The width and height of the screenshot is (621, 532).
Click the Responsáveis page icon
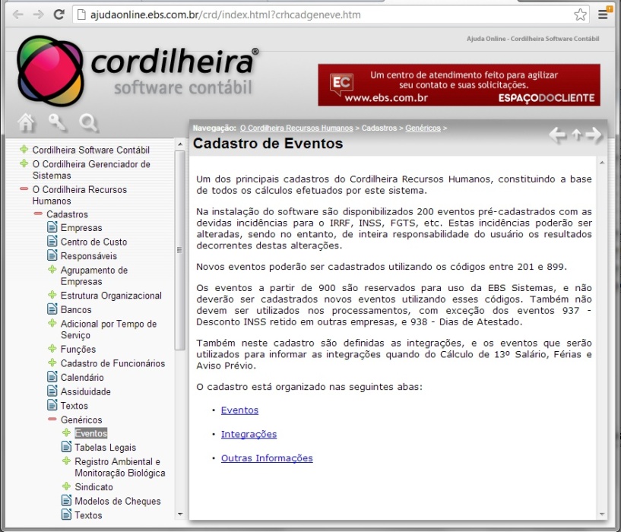point(52,255)
